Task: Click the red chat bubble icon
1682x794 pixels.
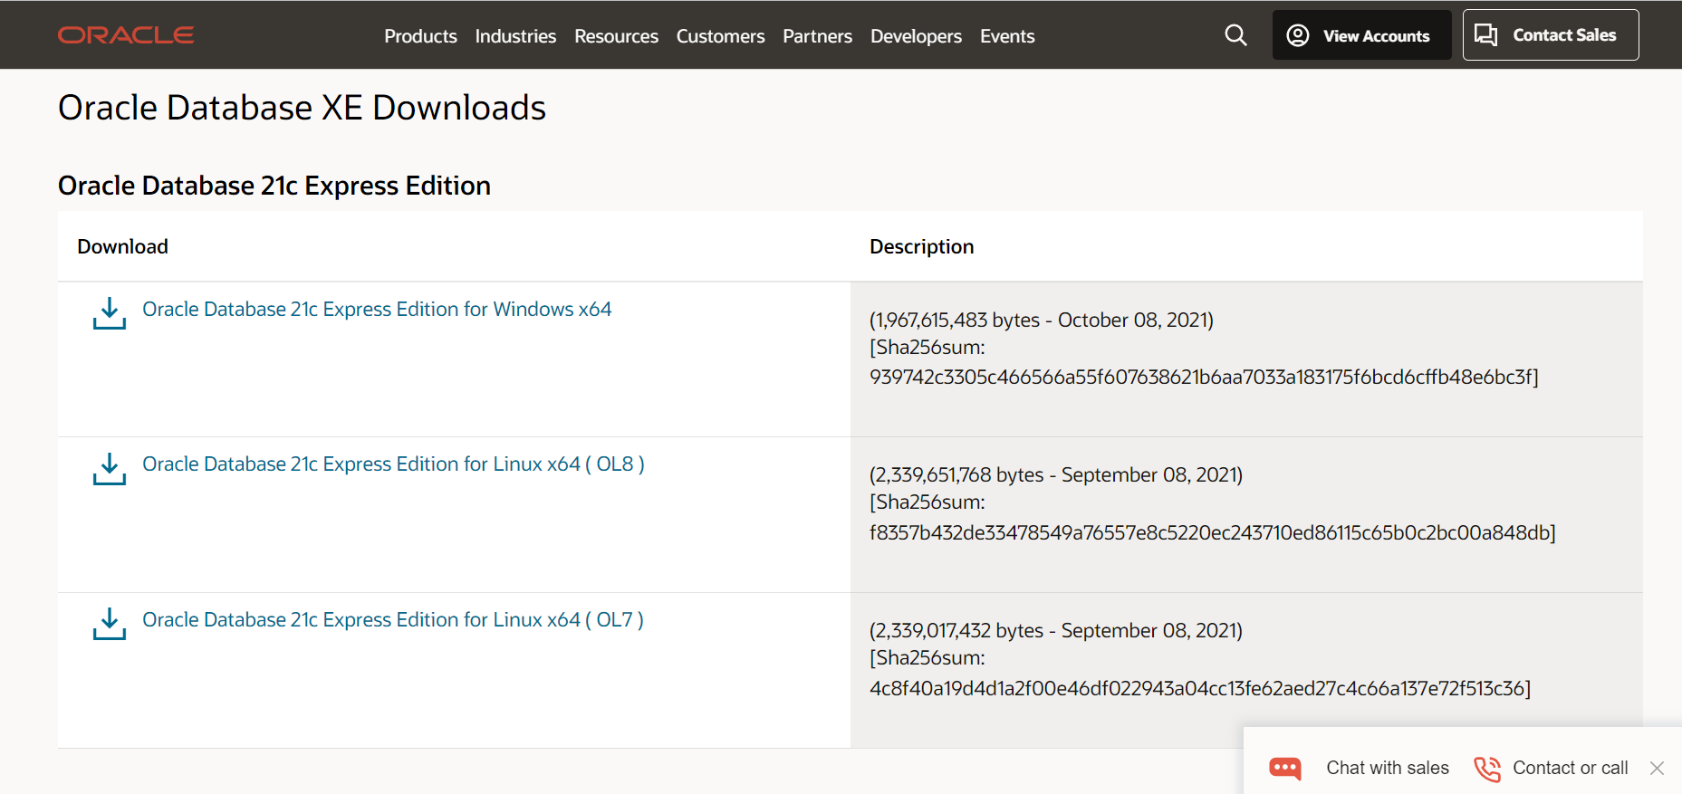Action: [1285, 769]
